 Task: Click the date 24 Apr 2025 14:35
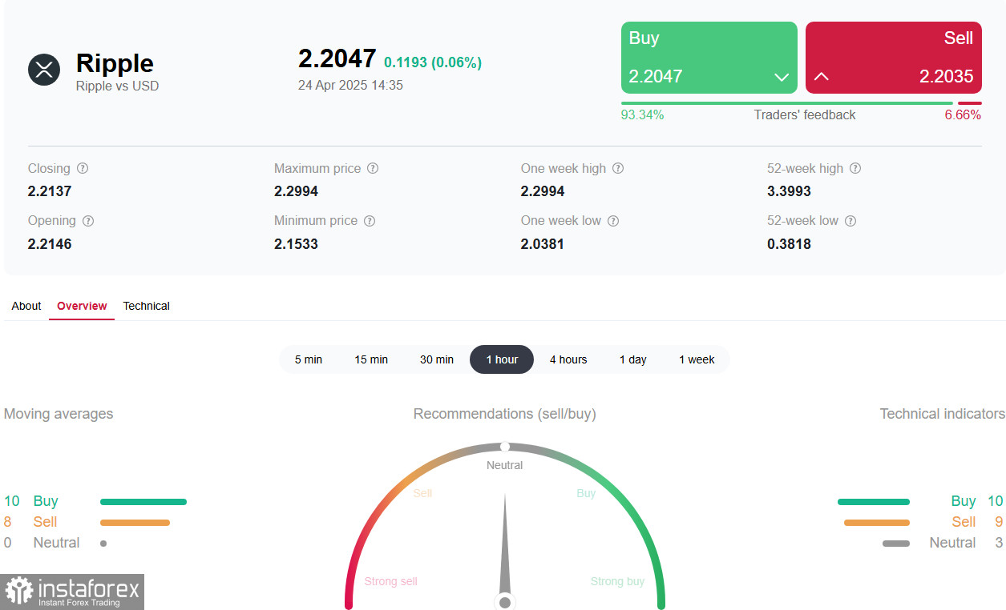350,85
